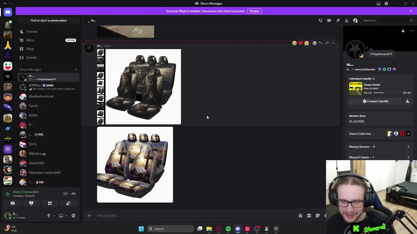The width and height of the screenshot is (417, 234).
Task: Disconnect from the voice call
Action: [73, 194]
